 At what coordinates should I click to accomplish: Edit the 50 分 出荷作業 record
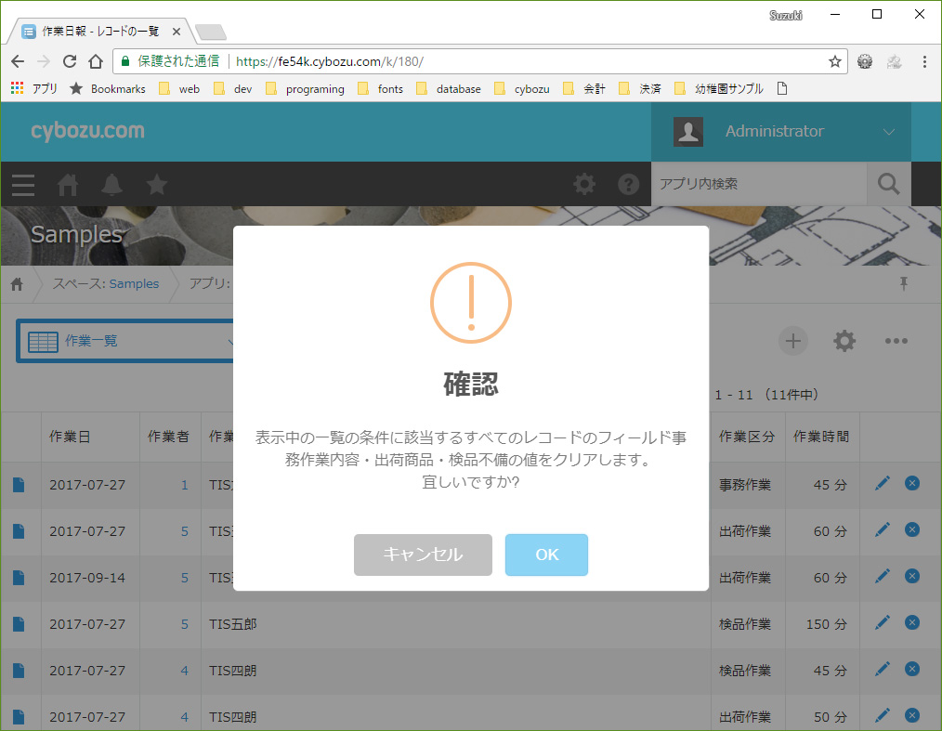[x=882, y=715]
